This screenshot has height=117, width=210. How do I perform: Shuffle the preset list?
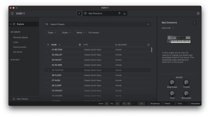tap(148, 45)
